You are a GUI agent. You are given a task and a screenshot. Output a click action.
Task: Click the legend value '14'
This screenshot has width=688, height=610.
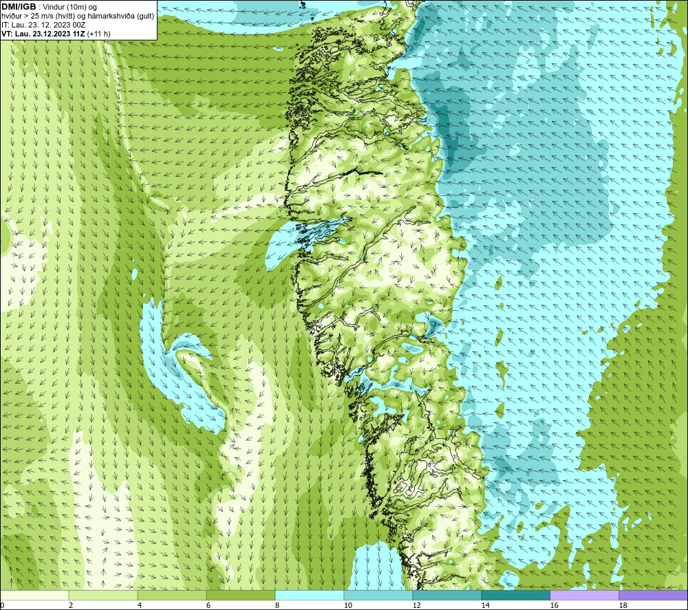(x=485, y=606)
